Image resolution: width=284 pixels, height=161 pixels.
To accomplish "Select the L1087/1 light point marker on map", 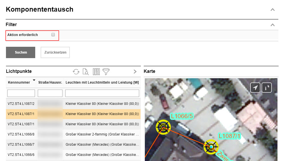I will pos(211,147).
